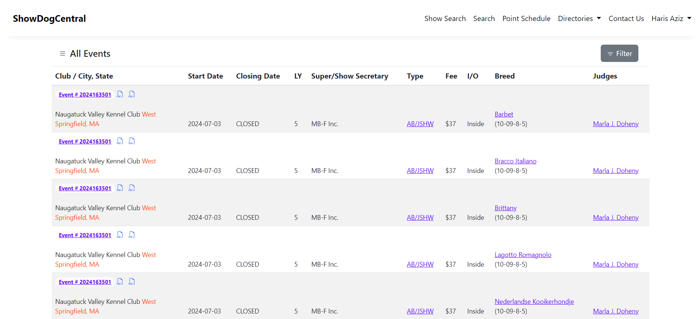Image resolution: width=700 pixels, height=319 pixels.
Task: Click the Type column header
Action: point(415,76)
